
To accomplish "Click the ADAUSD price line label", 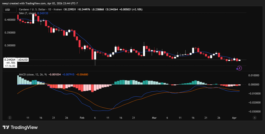I will click(23, 60).
